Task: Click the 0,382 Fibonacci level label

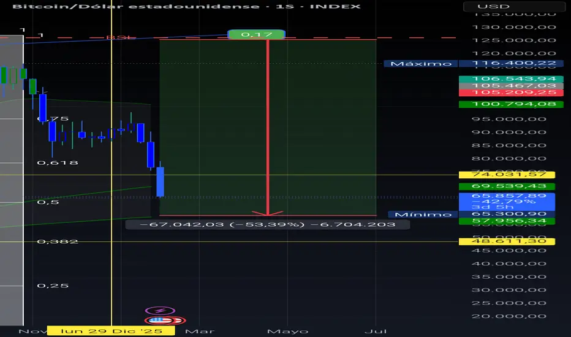Action: (x=58, y=241)
